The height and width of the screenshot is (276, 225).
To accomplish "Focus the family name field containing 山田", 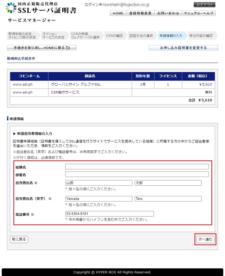I will (x=98, y=183).
